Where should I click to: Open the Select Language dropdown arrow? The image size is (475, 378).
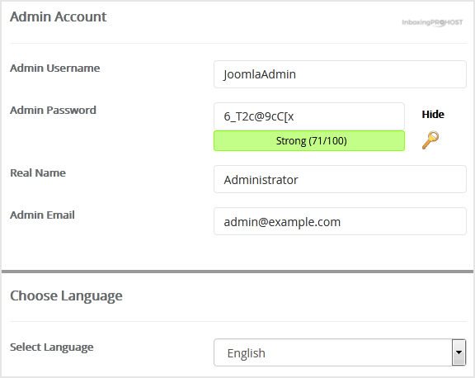(459, 352)
